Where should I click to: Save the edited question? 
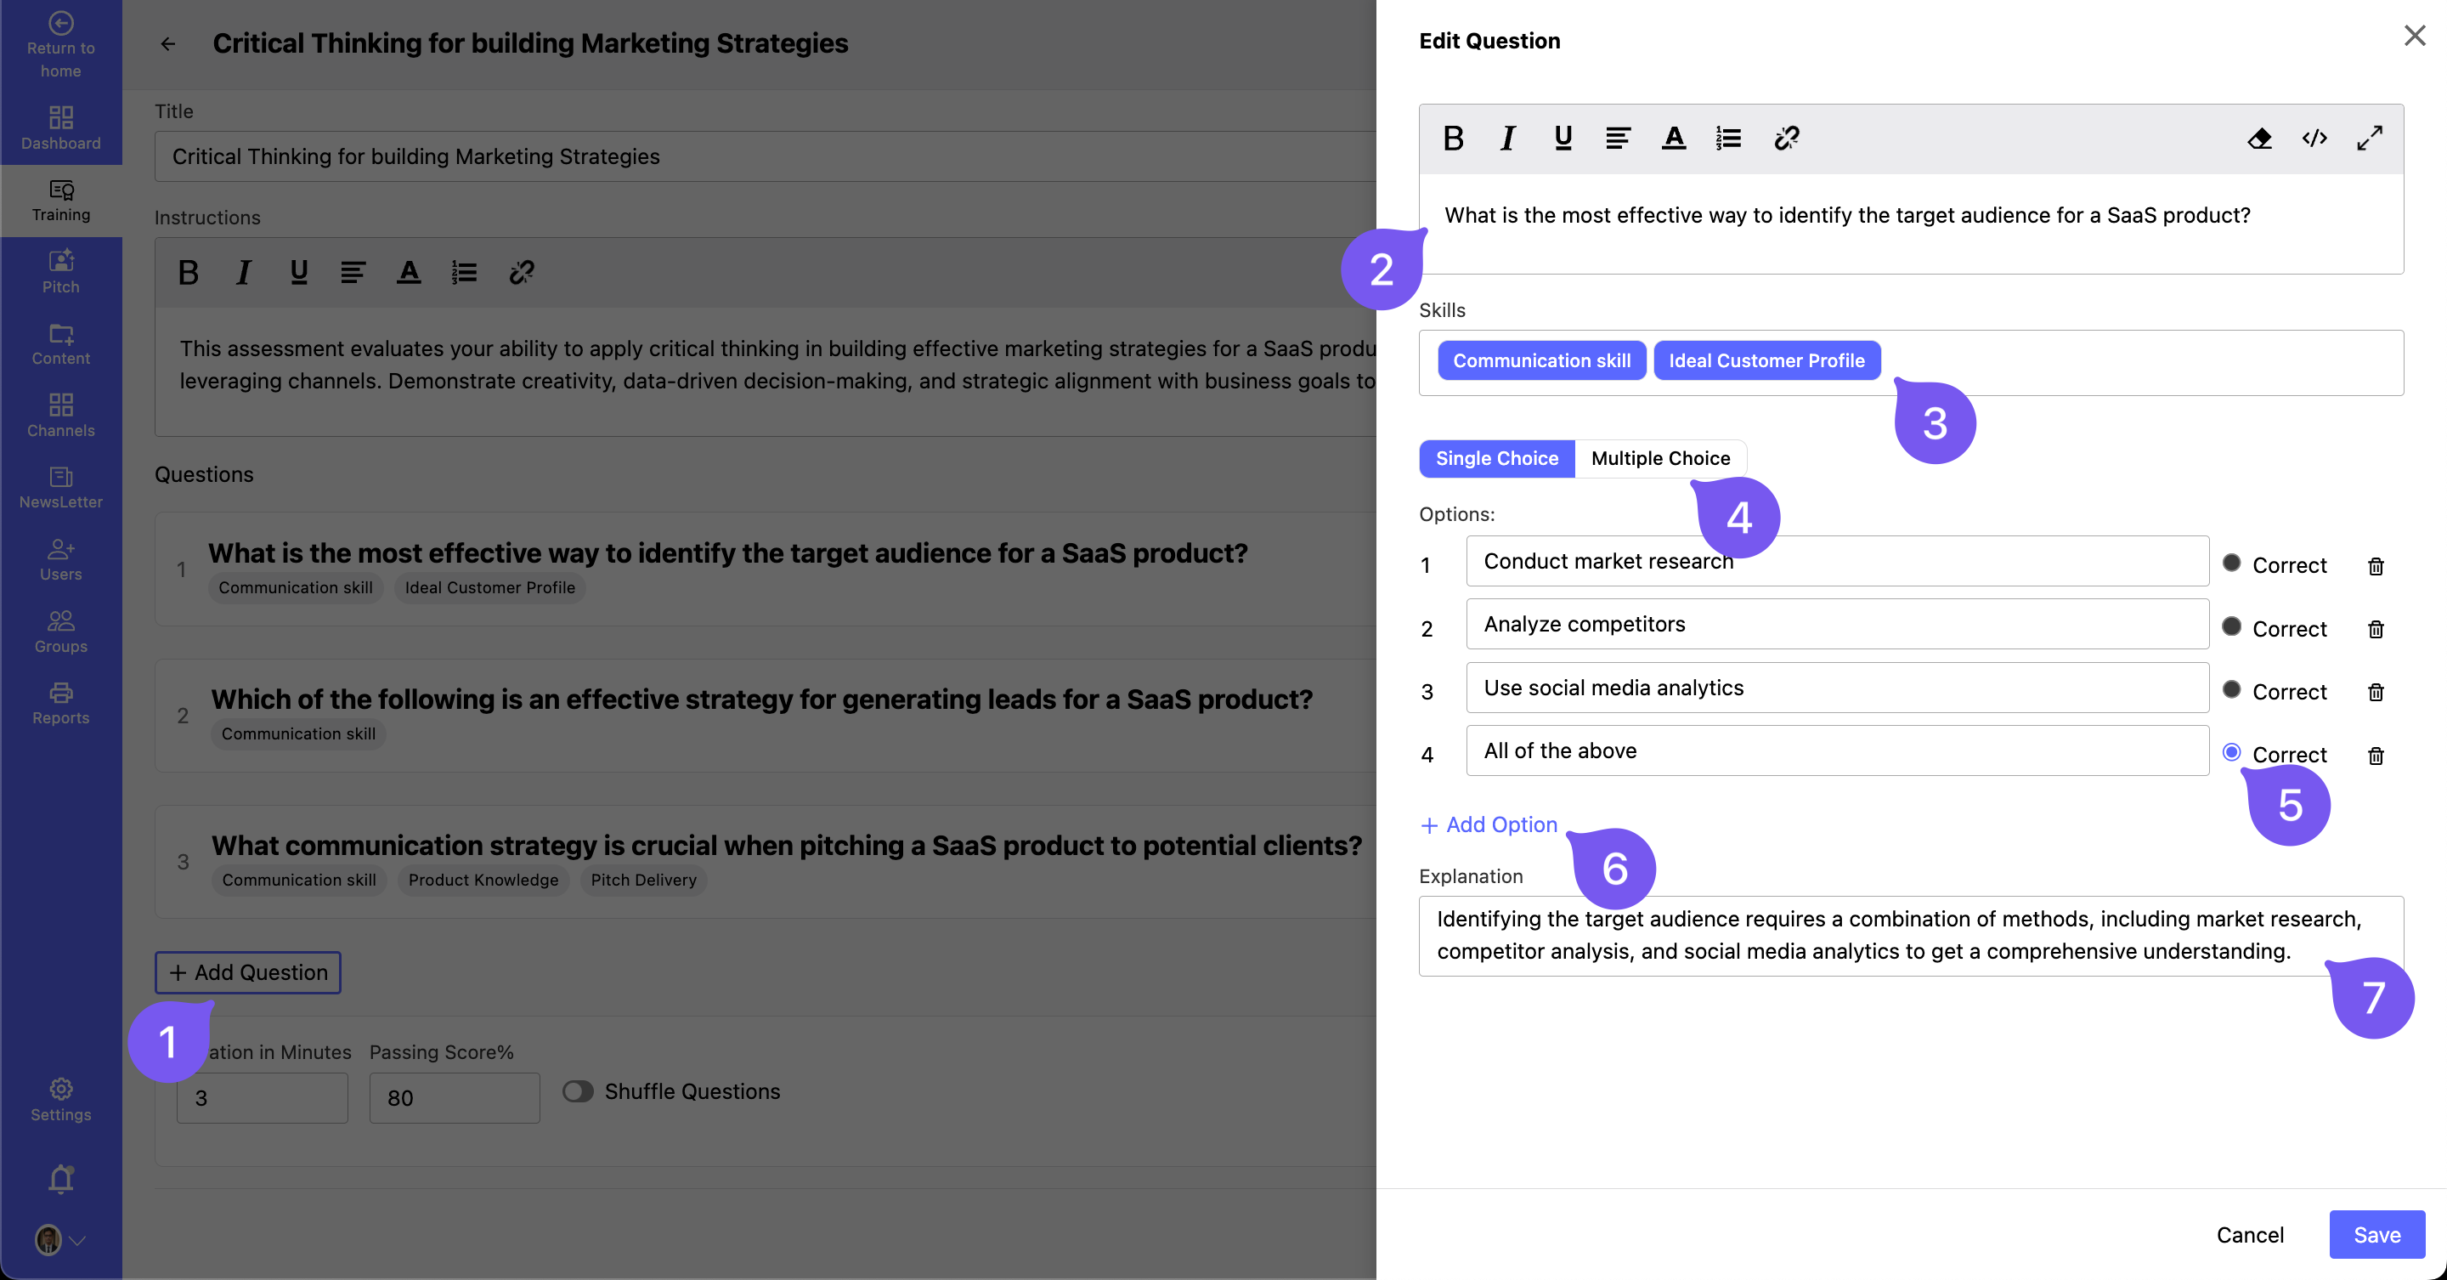pyautogui.click(x=2376, y=1233)
